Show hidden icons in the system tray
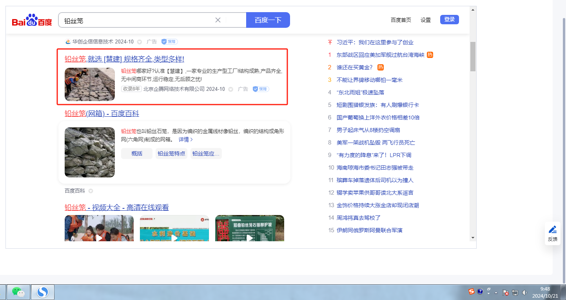This screenshot has width=566, height=300. pos(496,293)
